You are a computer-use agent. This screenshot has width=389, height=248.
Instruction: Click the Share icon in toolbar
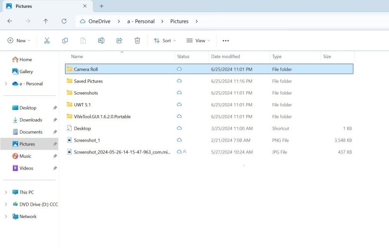[x=119, y=41]
